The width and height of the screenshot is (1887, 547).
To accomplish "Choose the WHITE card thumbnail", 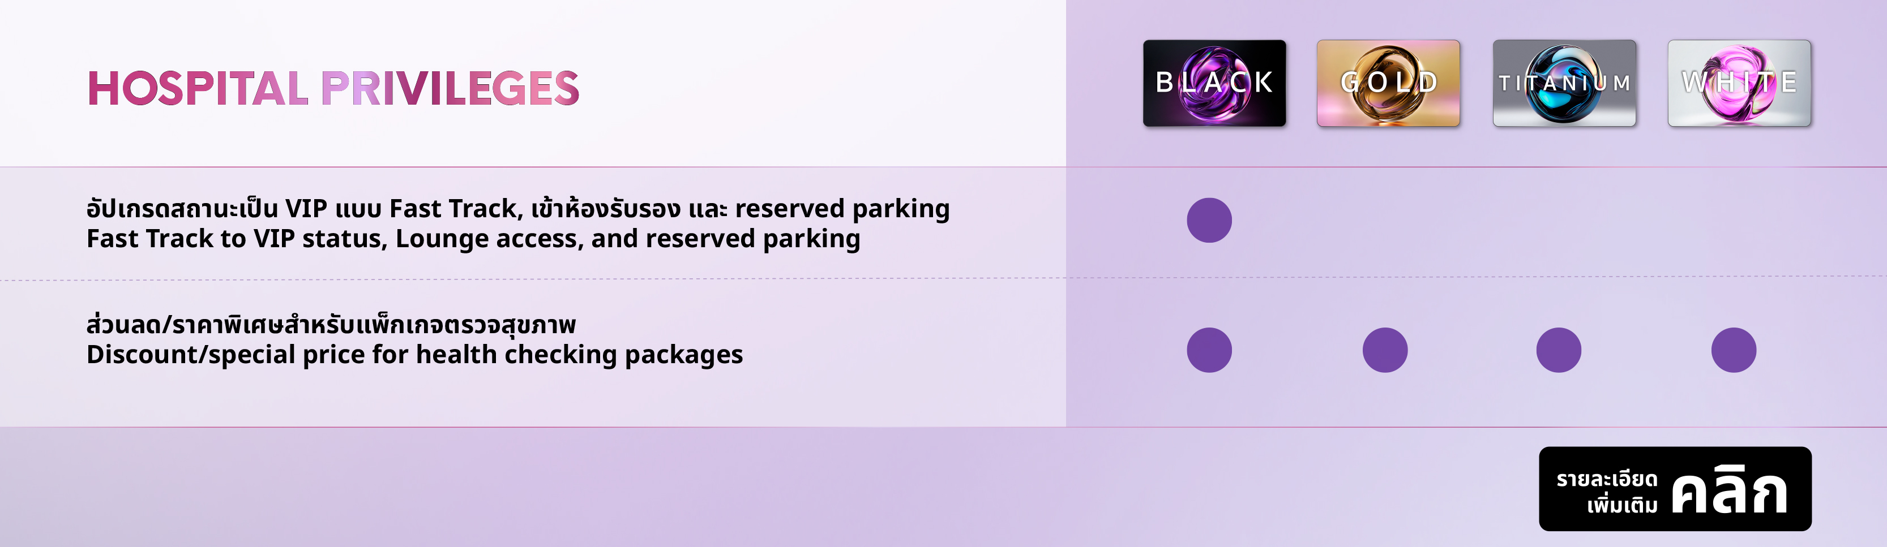I will [x=1739, y=83].
